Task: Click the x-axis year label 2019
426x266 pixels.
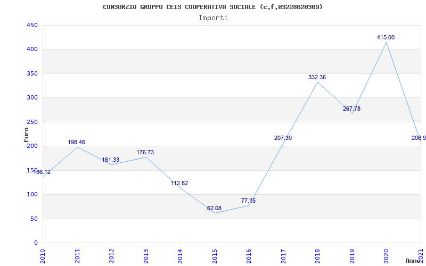Action: (x=352, y=256)
